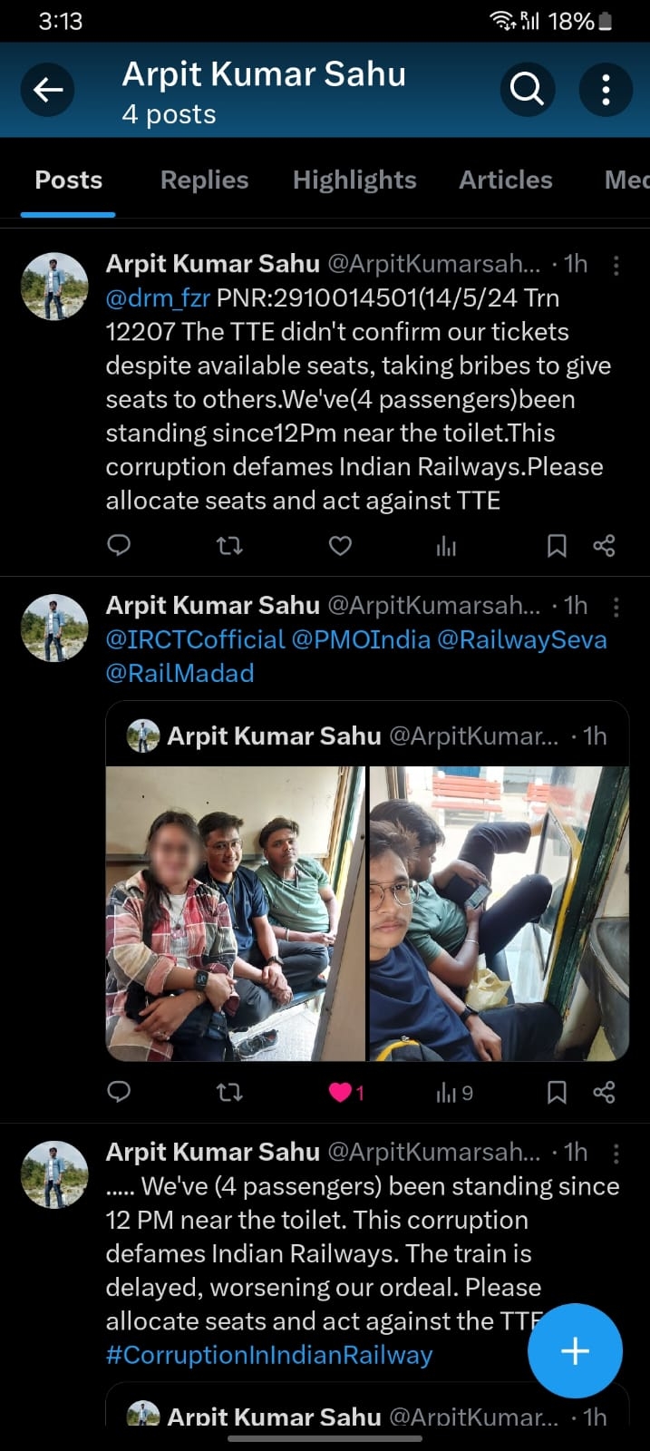Screen dimensions: 650x1451
Task: Open third post's three-dot options menu
Action: [x=616, y=1153]
